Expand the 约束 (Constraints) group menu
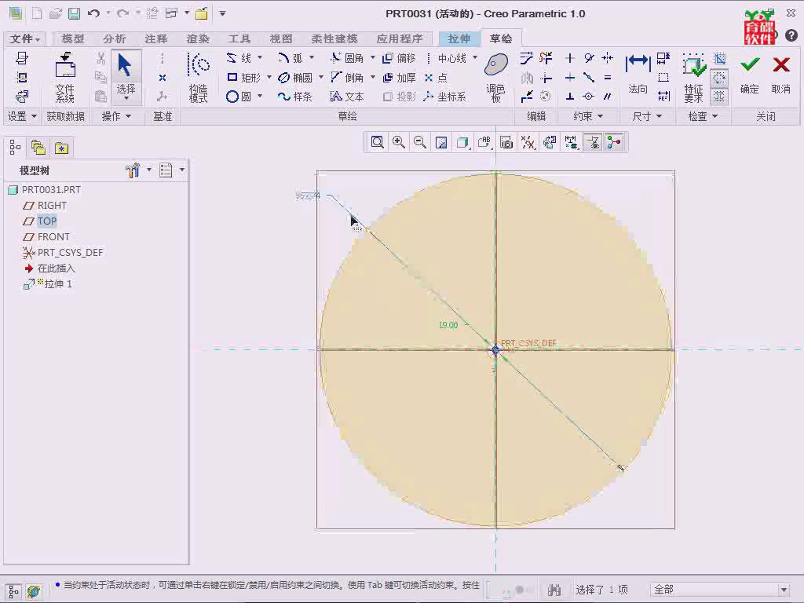The width and height of the screenshot is (804, 603). click(x=587, y=116)
